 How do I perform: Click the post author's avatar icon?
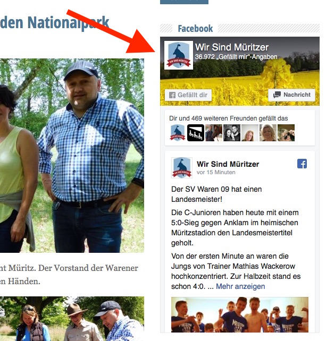182,168
